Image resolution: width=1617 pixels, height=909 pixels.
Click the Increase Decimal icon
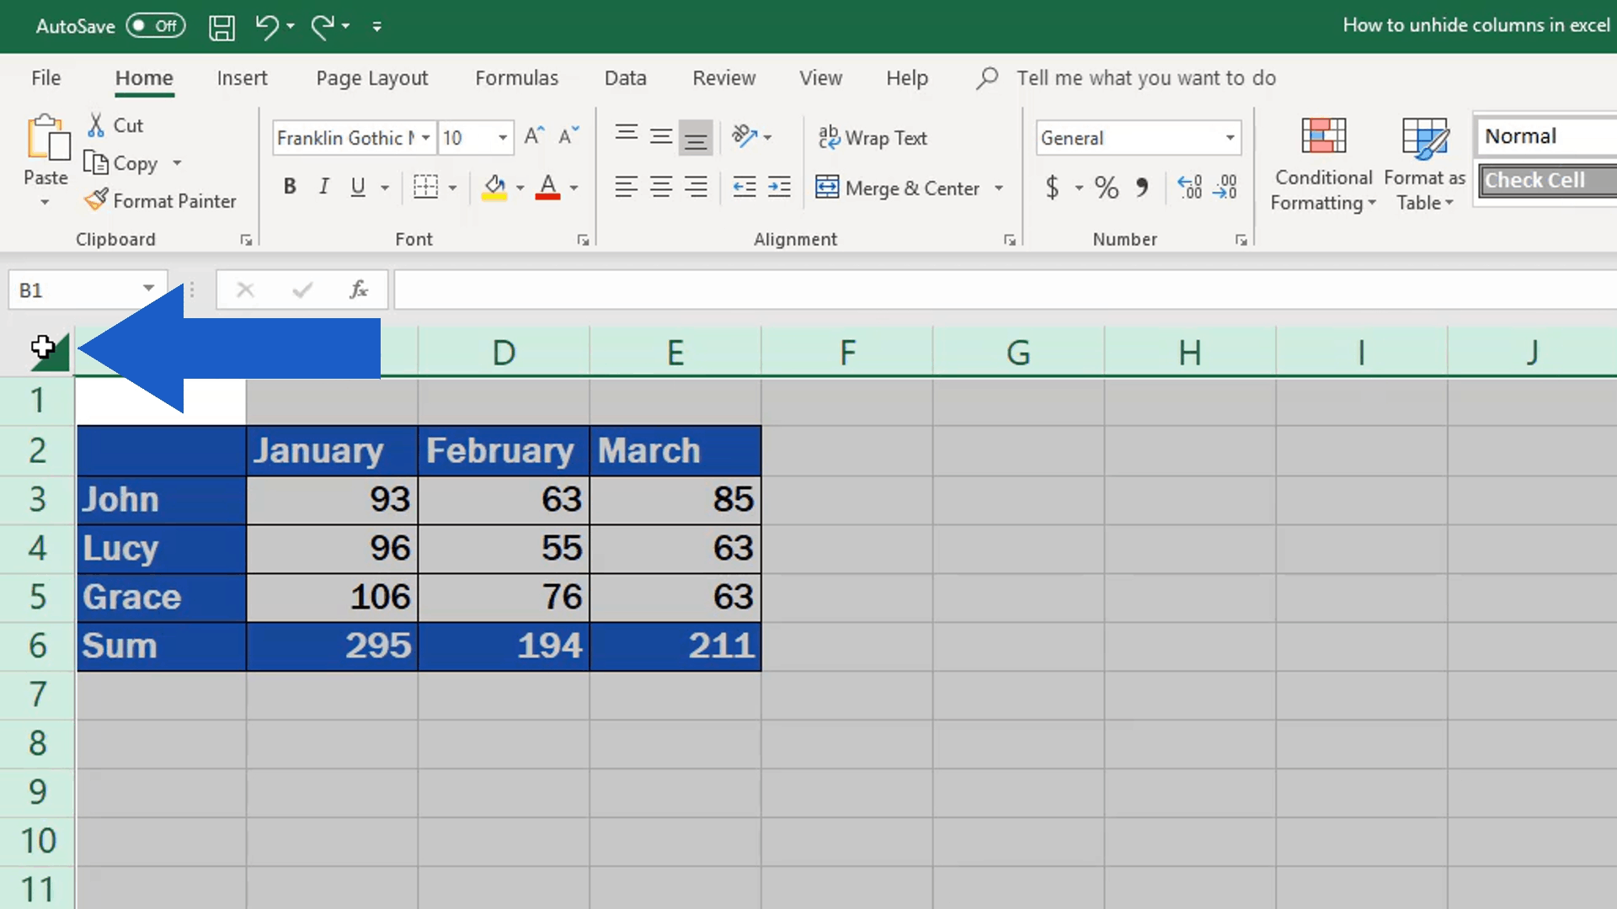point(1190,187)
